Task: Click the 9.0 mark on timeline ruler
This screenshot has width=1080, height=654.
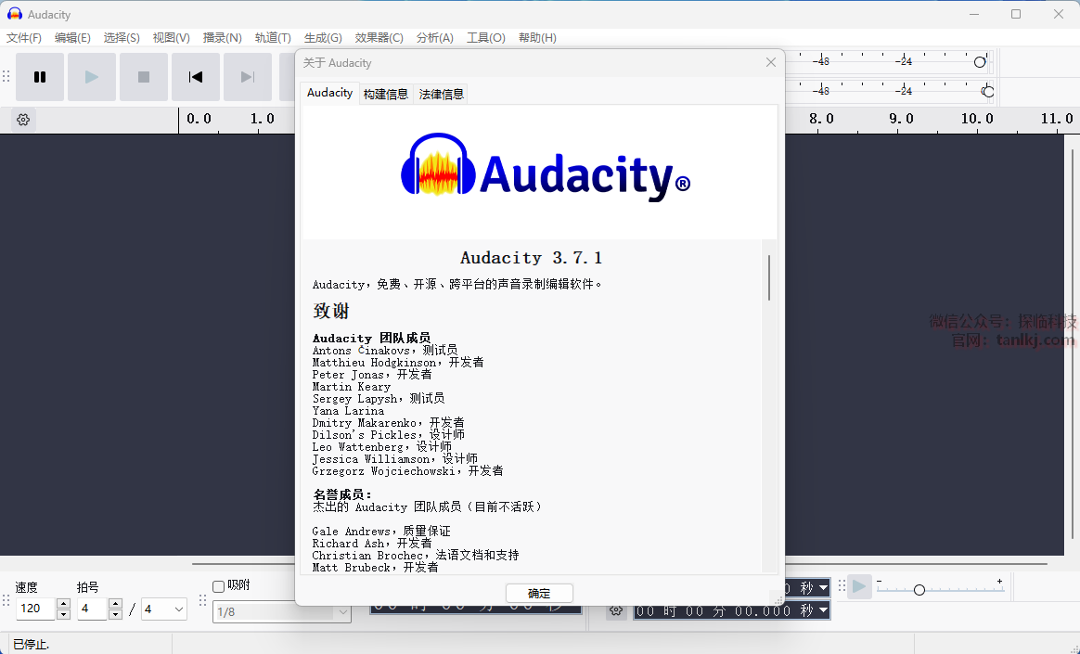Action: tap(901, 119)
